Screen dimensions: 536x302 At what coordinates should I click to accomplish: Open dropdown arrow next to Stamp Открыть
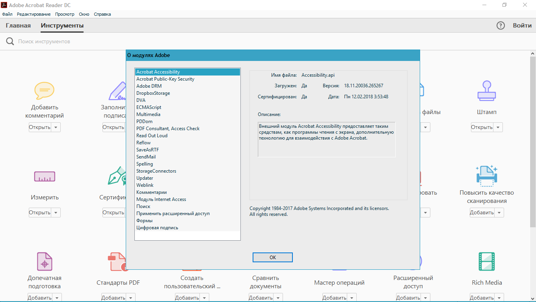tap(498, 127)
